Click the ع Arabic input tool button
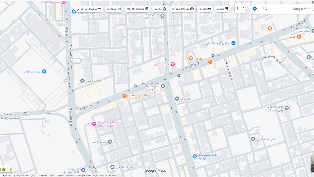 tap(238, 8)
